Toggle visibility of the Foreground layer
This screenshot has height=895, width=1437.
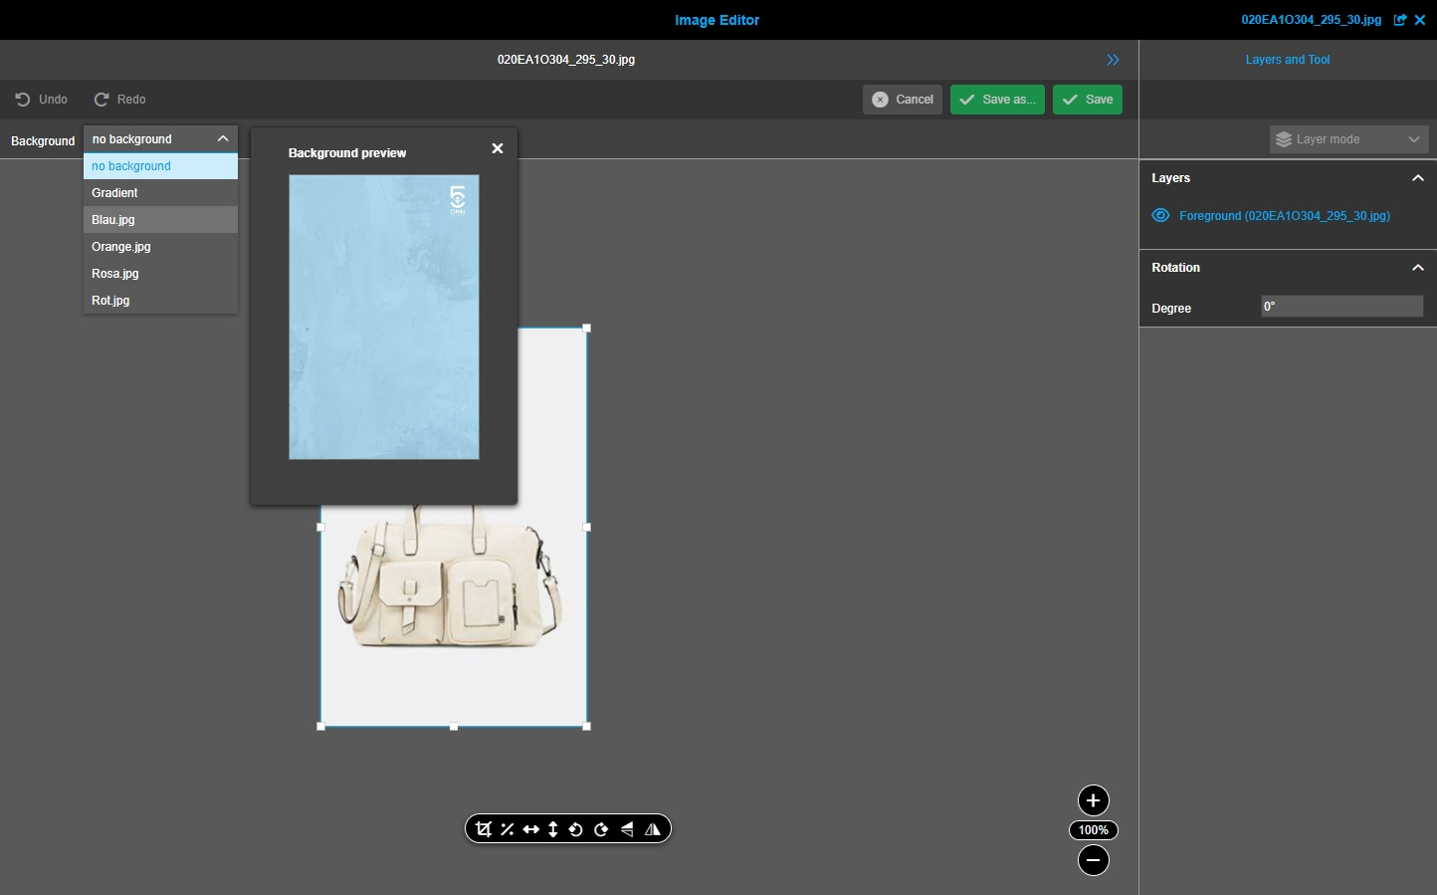(x=1160, y=216)
